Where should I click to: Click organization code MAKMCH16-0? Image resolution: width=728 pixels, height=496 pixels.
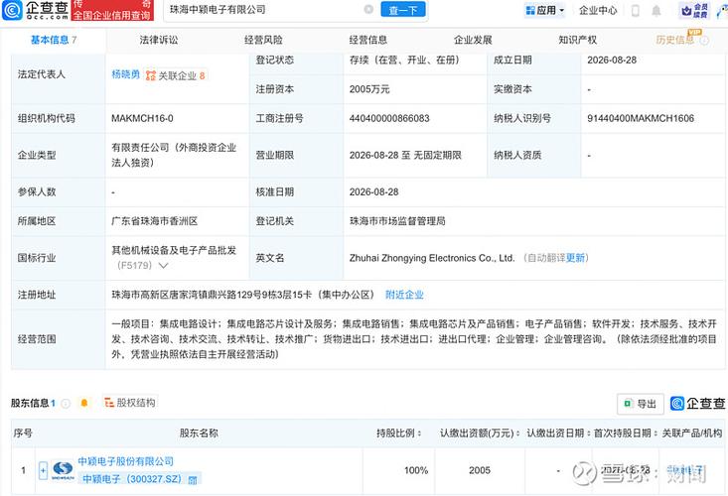point(142,118)
